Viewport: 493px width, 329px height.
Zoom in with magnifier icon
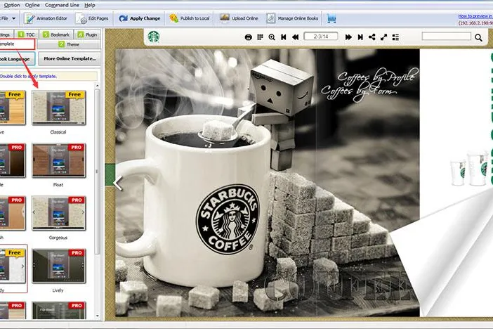272,37
